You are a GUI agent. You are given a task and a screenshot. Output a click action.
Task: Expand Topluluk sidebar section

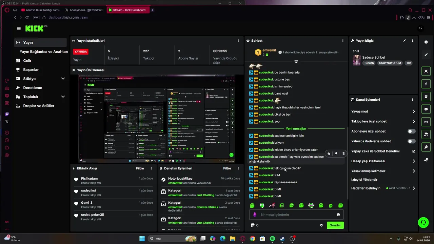(63, 97)
